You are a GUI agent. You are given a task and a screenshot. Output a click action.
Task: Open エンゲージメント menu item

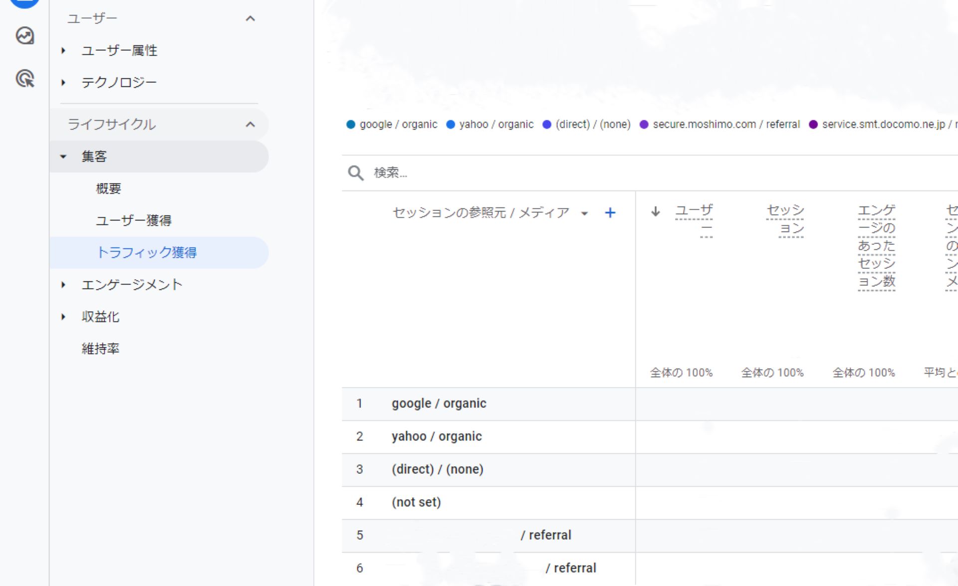point(132,285)
